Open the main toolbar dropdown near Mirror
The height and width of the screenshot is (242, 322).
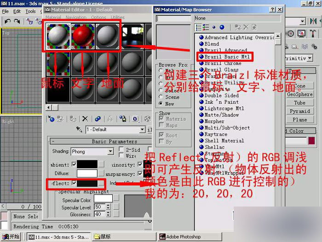pyautogui.click(x=302, y=21)
